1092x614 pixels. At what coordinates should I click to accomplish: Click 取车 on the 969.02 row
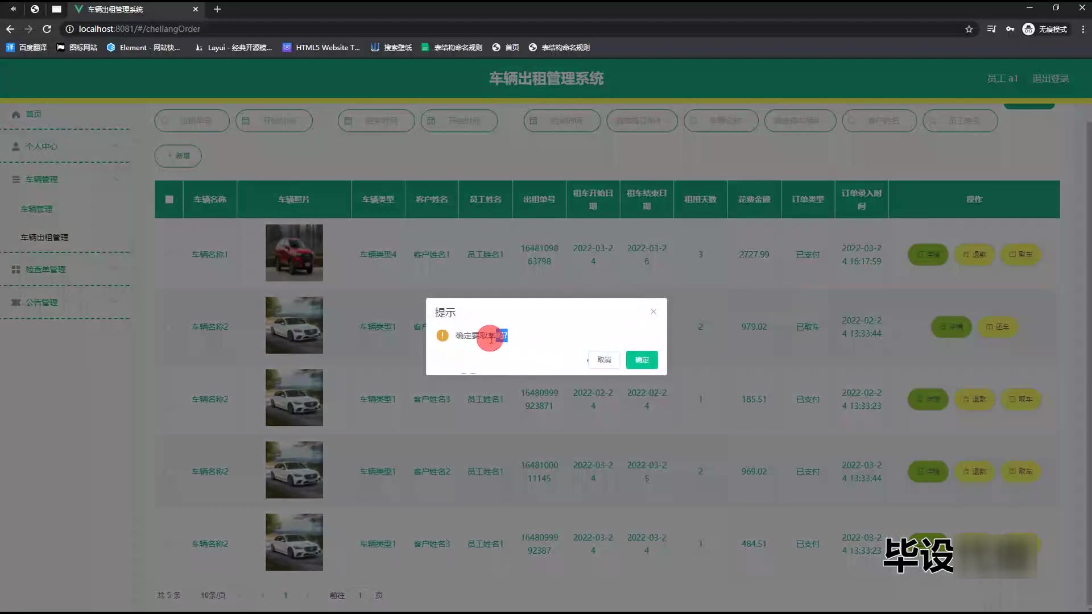[1020, 471]
